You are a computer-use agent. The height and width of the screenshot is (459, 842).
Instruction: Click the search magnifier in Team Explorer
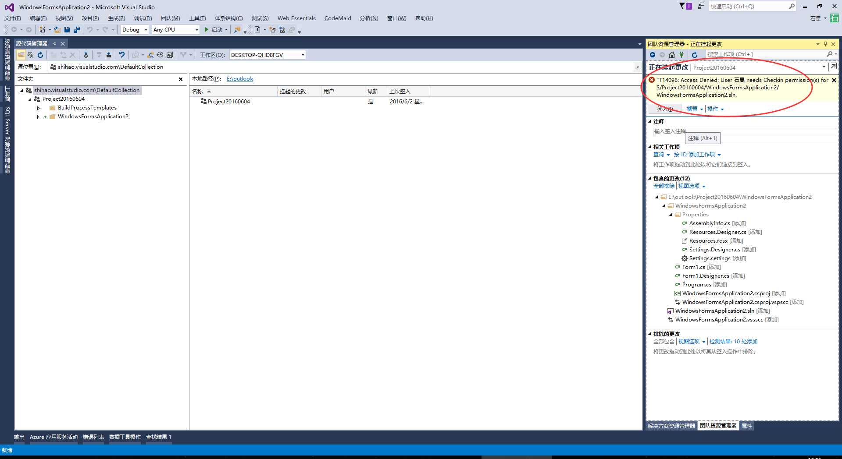[829, 54]
